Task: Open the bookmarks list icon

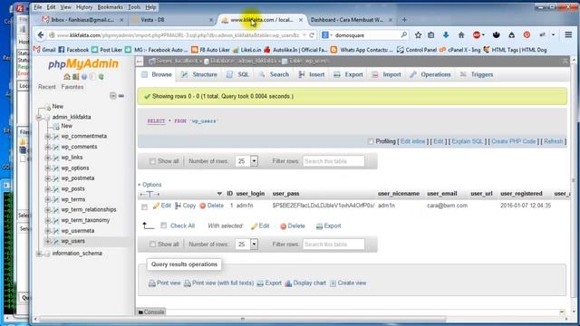Action: [x=431, y=35]
